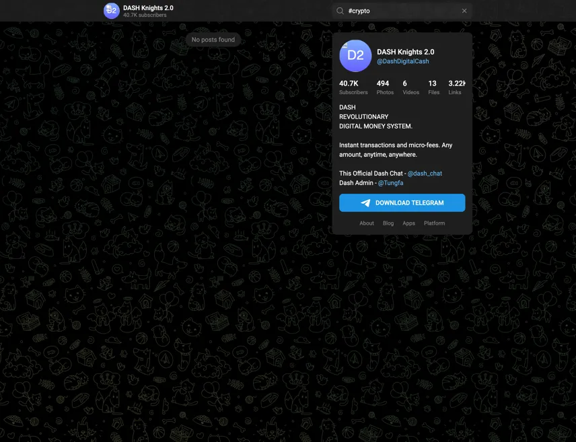Image resolution: width=576 pixels, height=442 pixels.
Task: Open the About footer link
Action: pos(367,223)
